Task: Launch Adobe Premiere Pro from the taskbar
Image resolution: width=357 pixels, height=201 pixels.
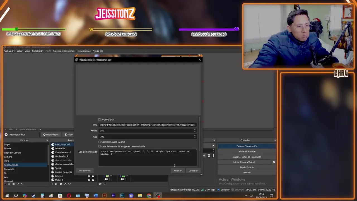Action: (x=113, y=196)
